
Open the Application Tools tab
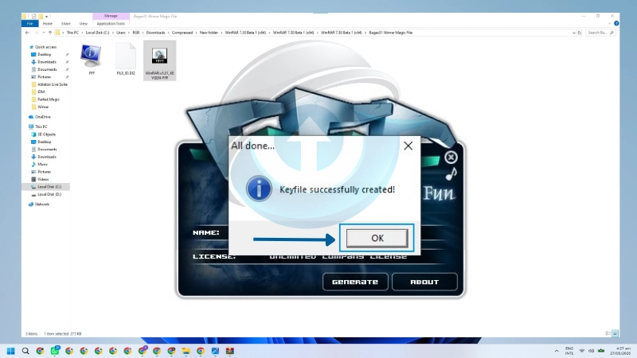point(111,24)
